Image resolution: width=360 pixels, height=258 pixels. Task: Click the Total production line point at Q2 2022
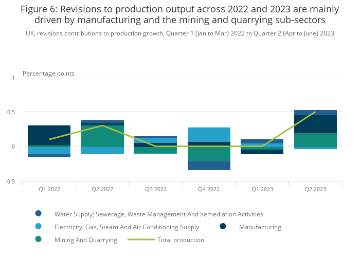point(102,125)
